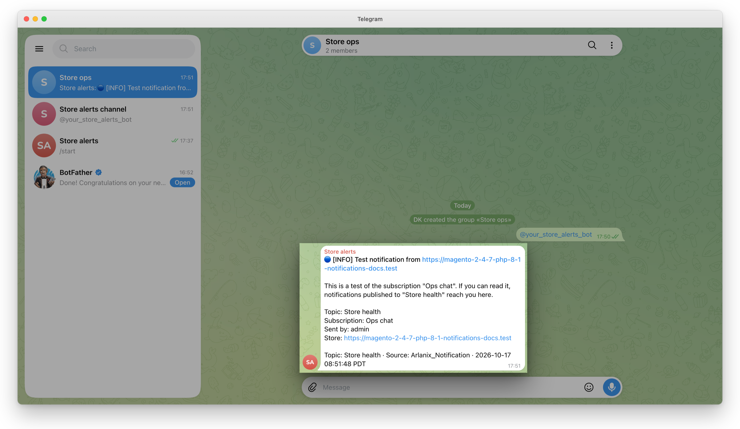Click the Store ops avatar in chat list
740x429 pixels.
44,82
